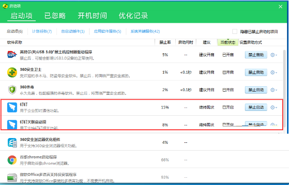Select the 360杀毒 row name
Screen dimensions: 289x185
coord(27,87)
